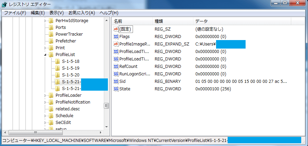Viewport: 308px width, 146px height.
Task: Click the S-1-5-20 folder icon
Action: (58, 75)
